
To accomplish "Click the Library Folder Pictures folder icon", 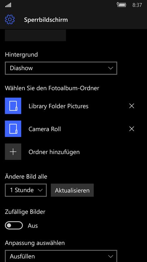I will 13,106.
